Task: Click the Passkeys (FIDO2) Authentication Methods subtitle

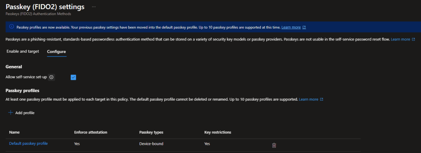Action: pyautogui.click(x=38, y=14)
